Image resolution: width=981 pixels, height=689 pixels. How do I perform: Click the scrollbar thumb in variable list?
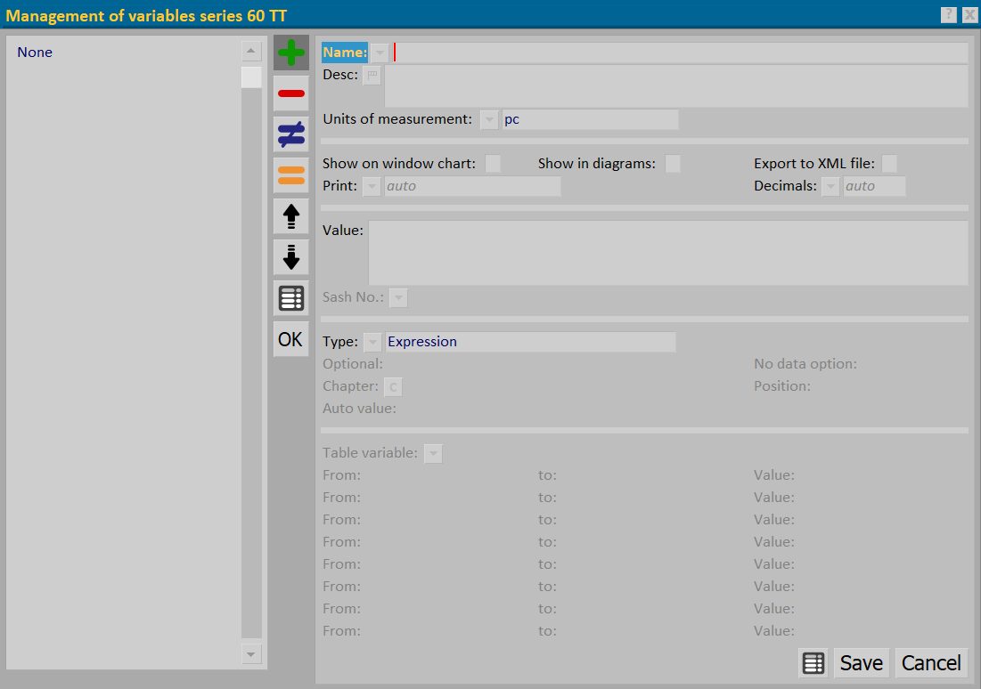click(x=251, y=77)
